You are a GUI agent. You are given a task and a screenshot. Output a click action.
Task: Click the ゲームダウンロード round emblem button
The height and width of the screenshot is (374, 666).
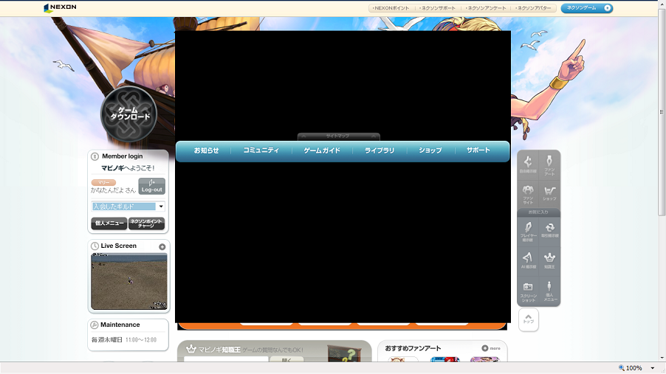(x=129, y=114)
